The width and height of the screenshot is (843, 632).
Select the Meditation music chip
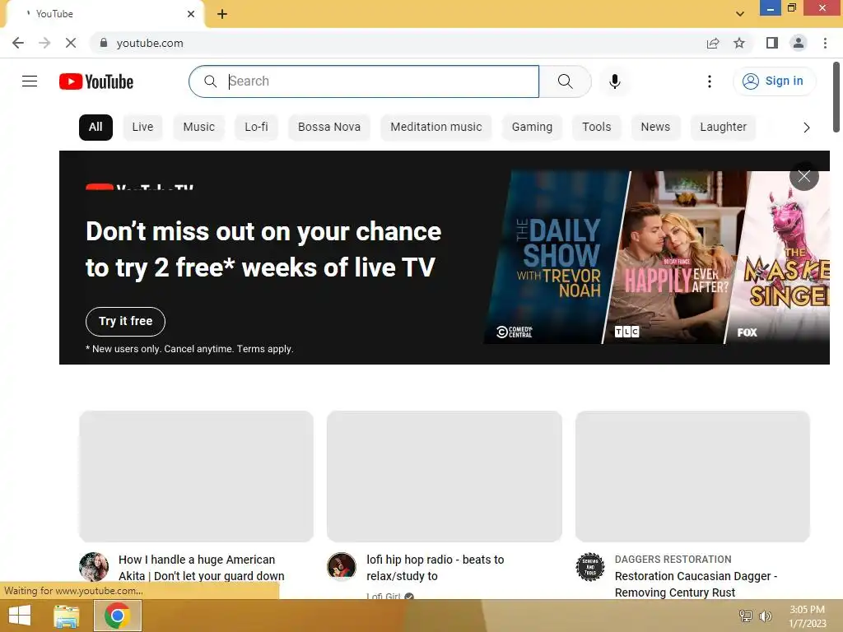(436, 128)
